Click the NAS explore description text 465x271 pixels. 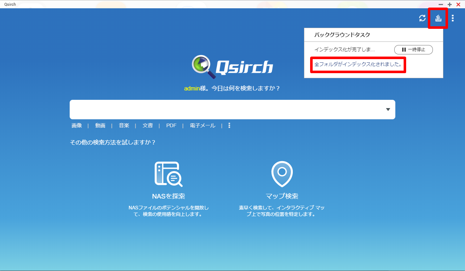click(169, 211)
